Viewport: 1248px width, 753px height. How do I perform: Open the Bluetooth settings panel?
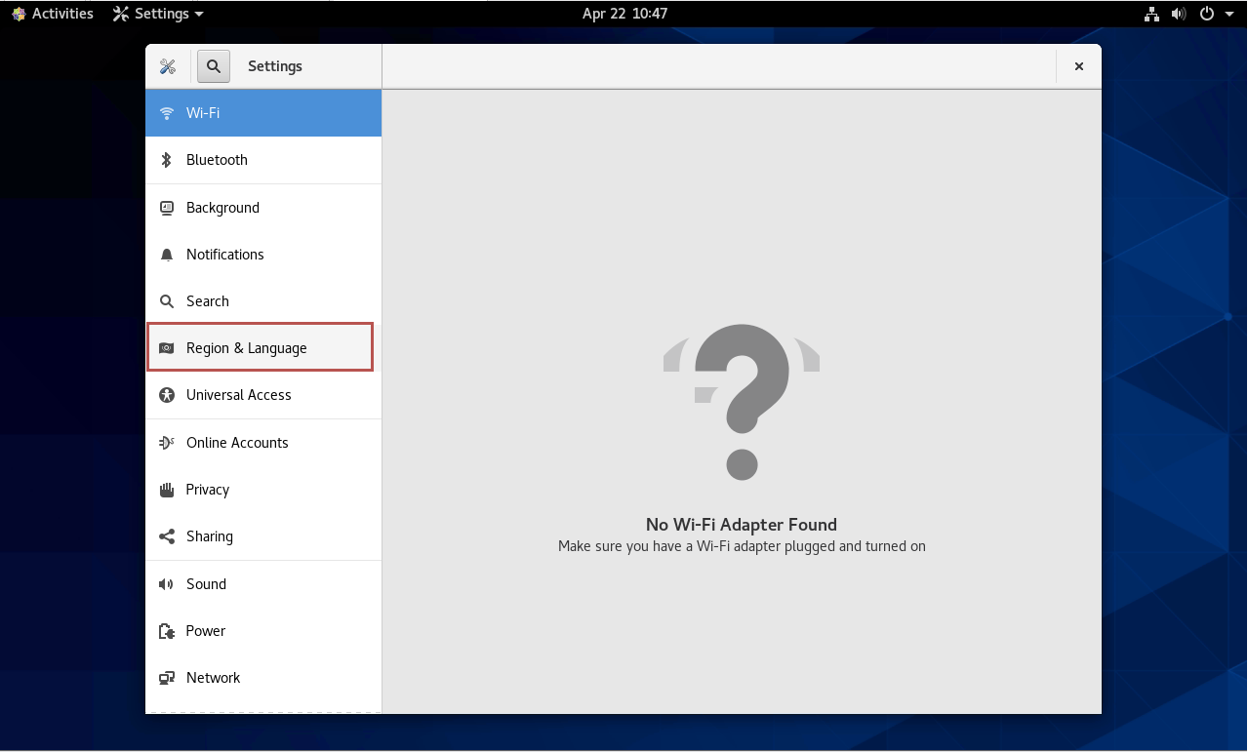(x=263, y=160)
